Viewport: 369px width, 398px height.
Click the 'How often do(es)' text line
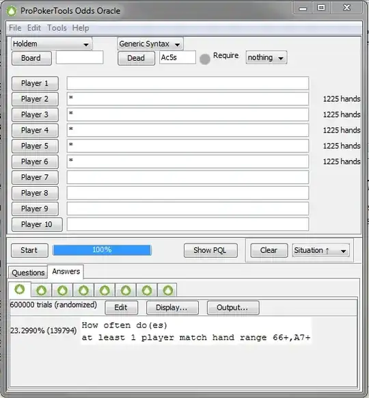(124, 325)
